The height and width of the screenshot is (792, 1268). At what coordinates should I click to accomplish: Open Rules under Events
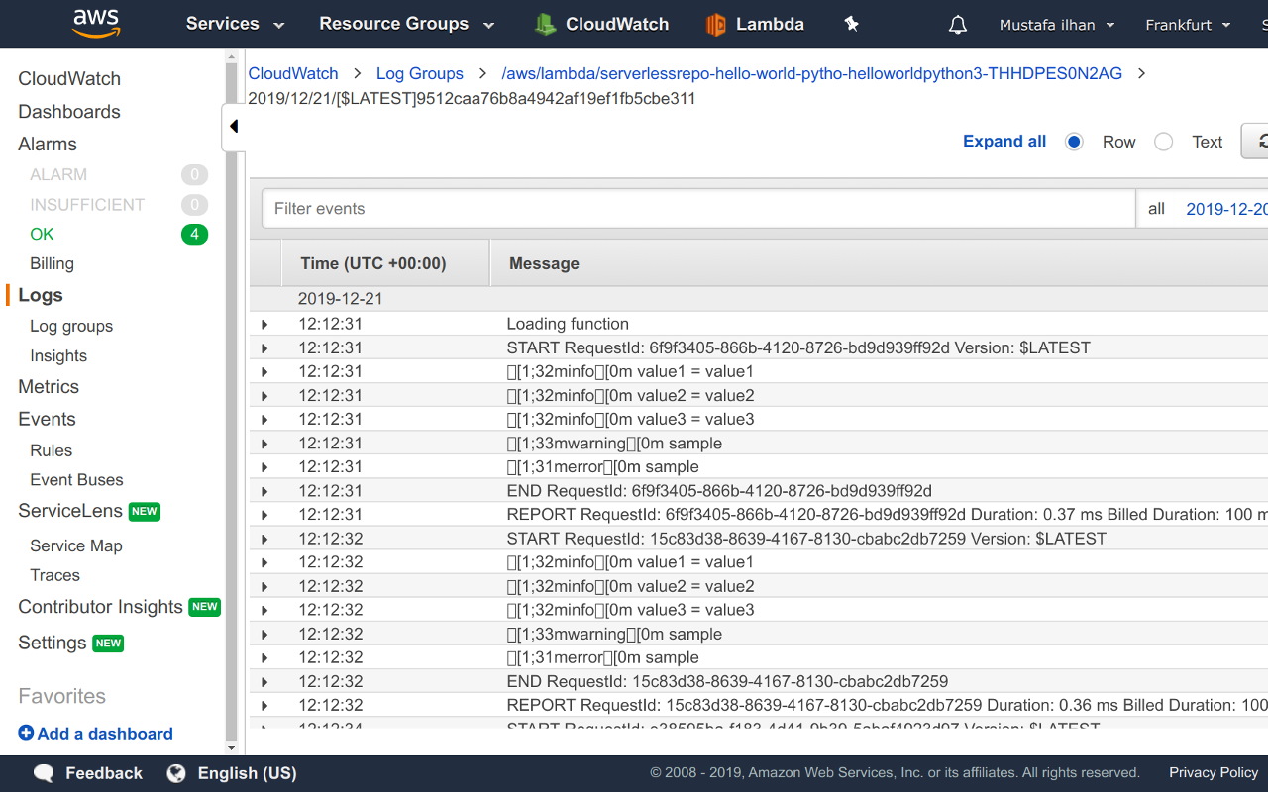52,450
